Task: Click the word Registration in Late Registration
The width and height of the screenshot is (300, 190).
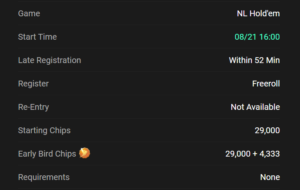Action: (59, 60)
